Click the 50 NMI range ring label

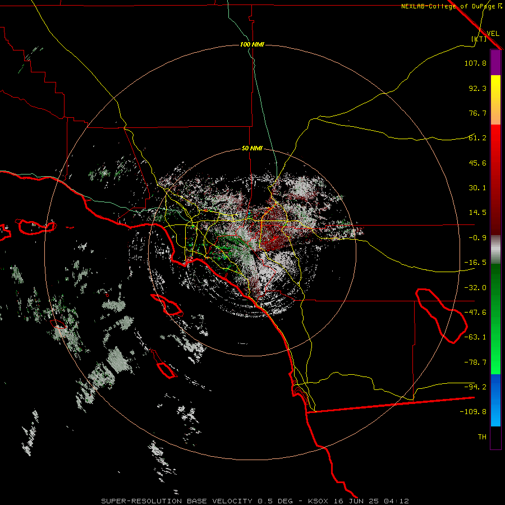click(x=252, y=149)
